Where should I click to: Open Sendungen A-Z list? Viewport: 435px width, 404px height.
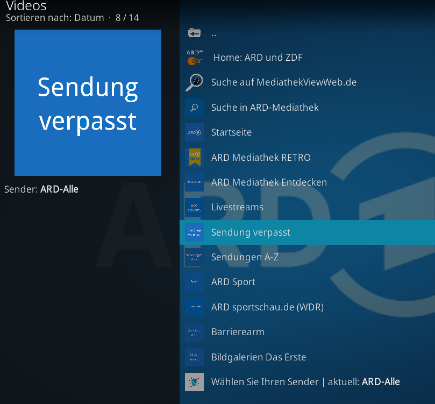pyautogui.click(x=307, y=257)
